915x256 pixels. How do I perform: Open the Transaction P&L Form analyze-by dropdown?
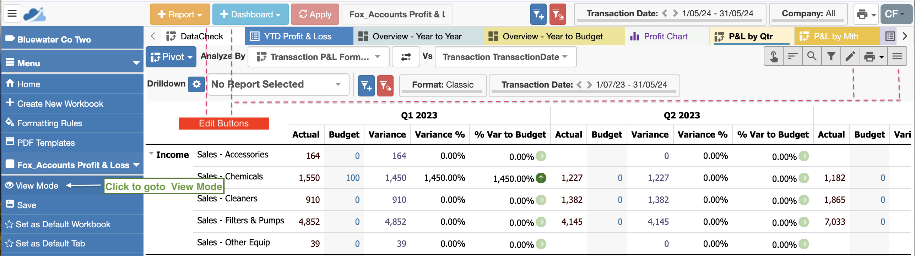pyautogui.click(x=319, y=57)
